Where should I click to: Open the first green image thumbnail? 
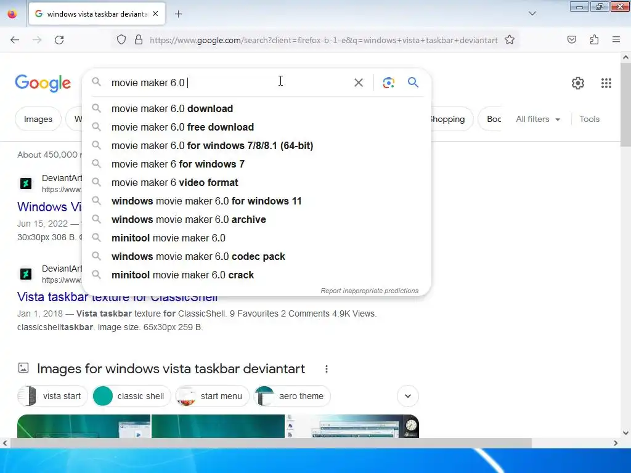click(x=84, y=426)
